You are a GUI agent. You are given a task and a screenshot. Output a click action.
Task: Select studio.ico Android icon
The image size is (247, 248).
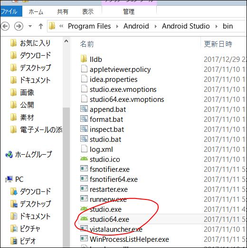coord(84,159)
